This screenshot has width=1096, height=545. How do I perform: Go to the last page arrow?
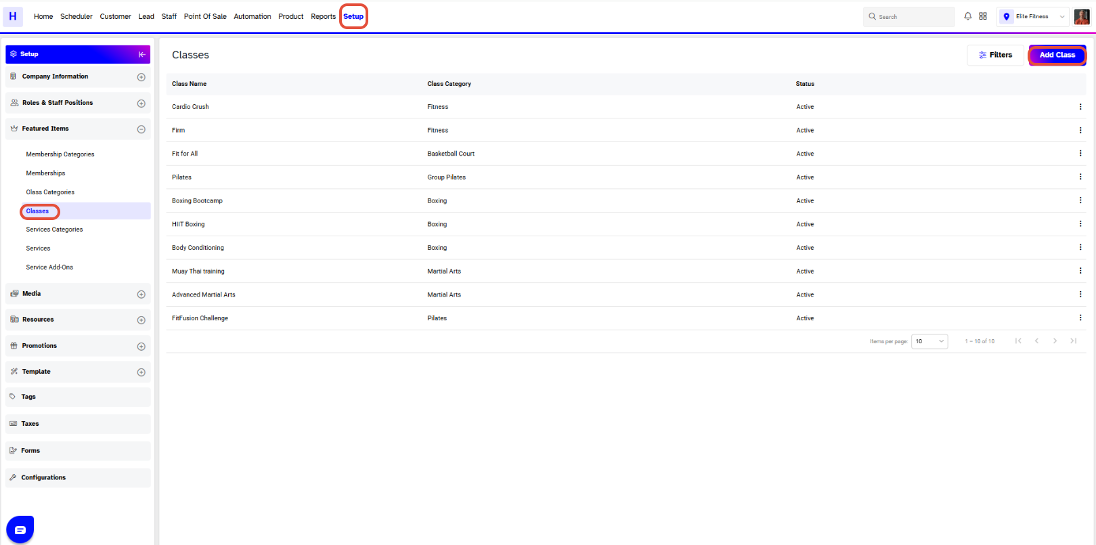click(x=1073, y=341)
